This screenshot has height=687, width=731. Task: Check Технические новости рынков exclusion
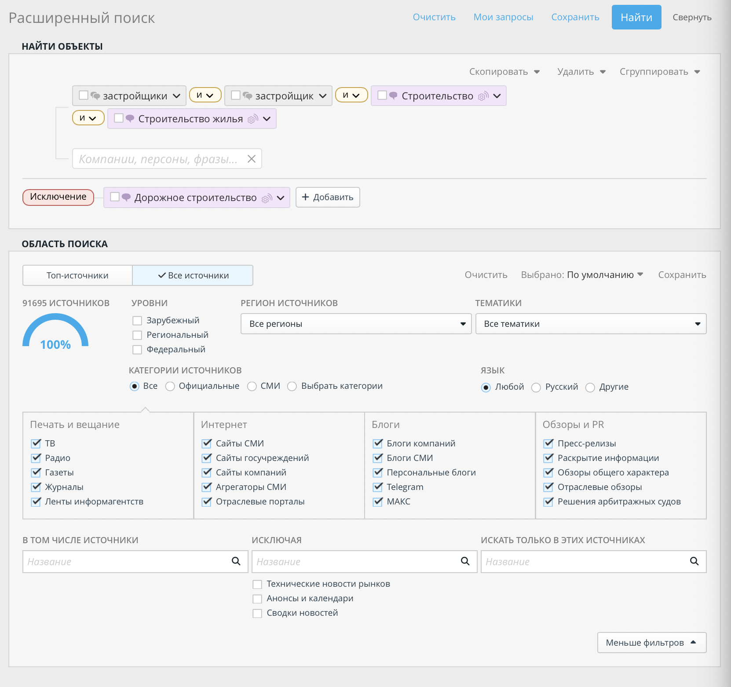pyautogui.click(x=257, y=585)
